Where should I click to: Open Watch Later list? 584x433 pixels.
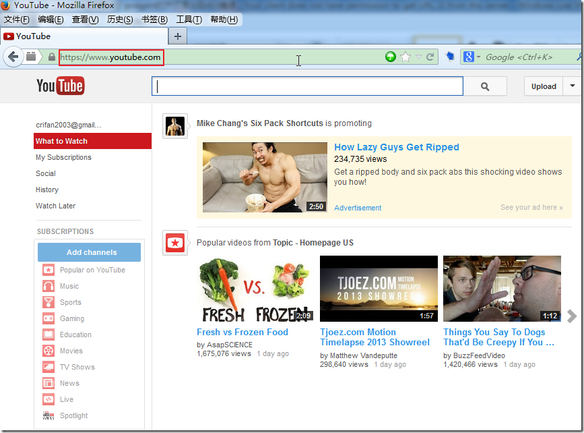coord(55,206)
